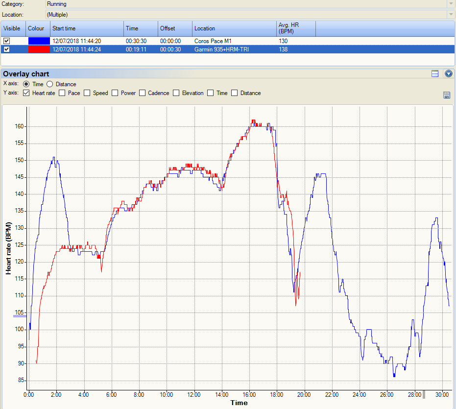Screen dimensions: 456x409
Task: Uncheck visibility for Garmin 935+HRM-TRI row
Action: 6,49
